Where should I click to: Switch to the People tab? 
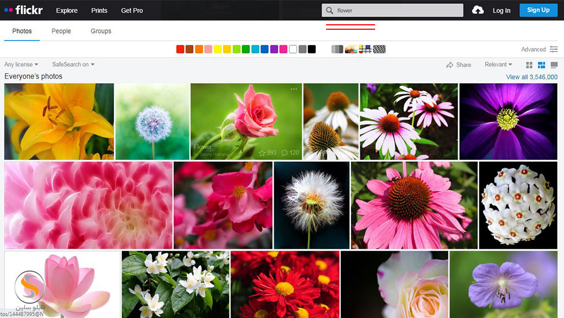pyautogui.click(x=61, y=31)
